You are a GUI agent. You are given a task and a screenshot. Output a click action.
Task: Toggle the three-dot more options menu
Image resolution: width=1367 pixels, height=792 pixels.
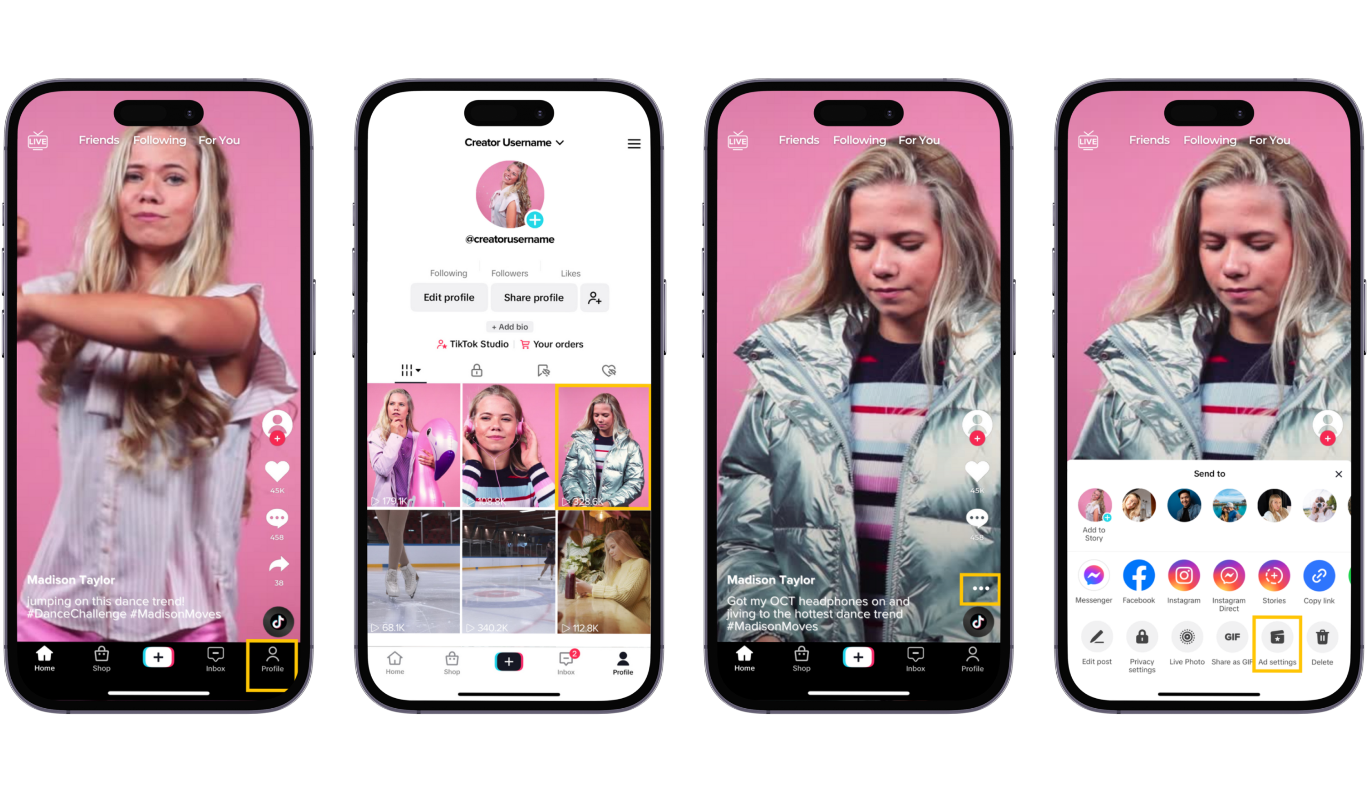[x=980, y=588]
